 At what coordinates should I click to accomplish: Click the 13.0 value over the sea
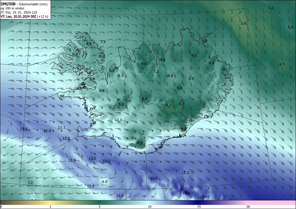[x=92, y=158]
